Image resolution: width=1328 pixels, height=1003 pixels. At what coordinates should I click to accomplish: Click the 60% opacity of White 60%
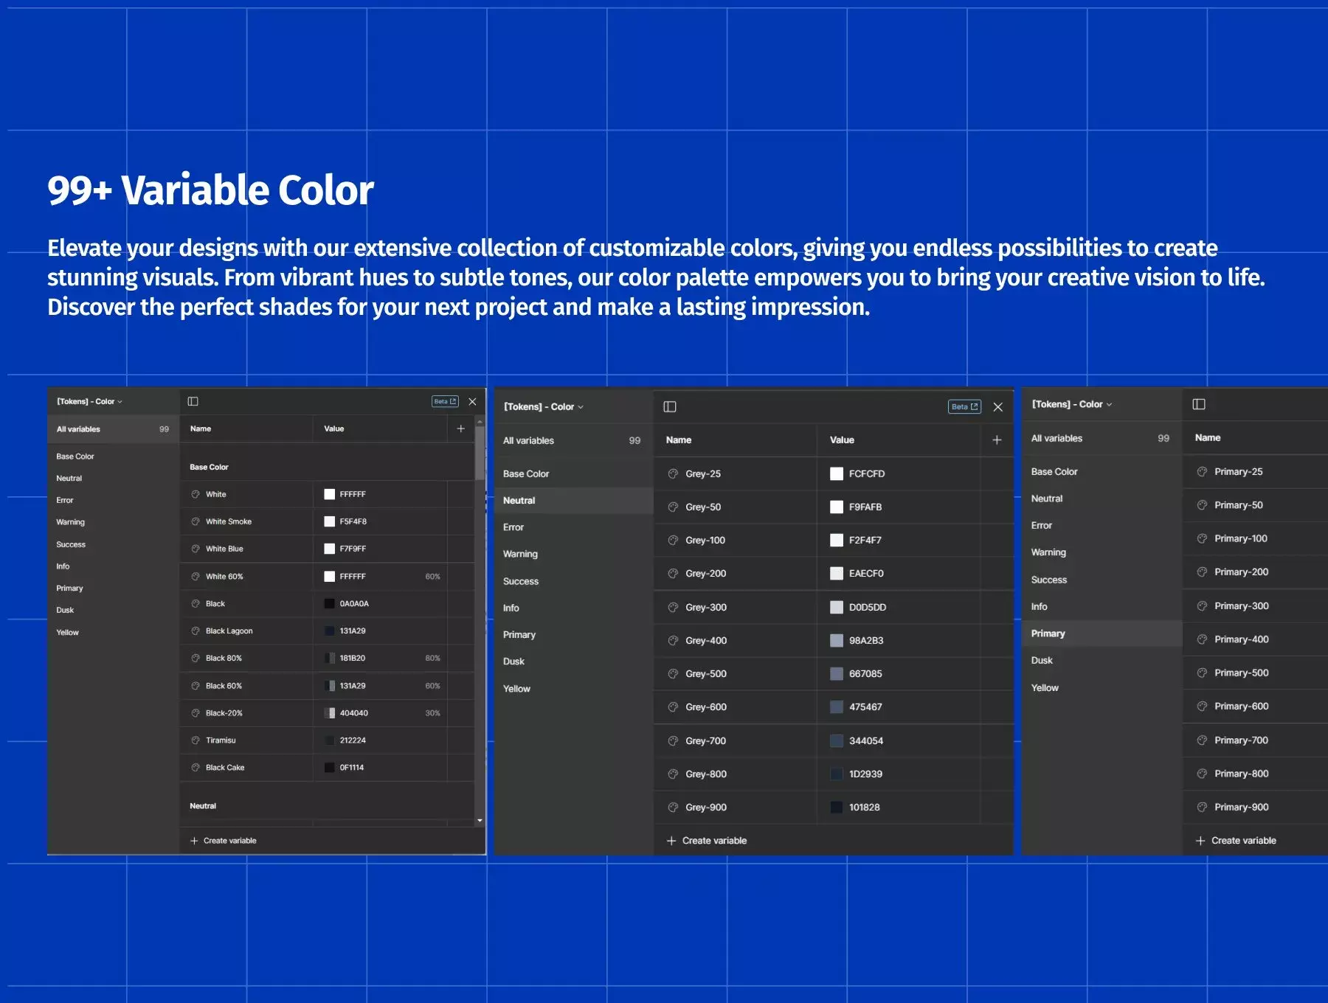[432, 577]
